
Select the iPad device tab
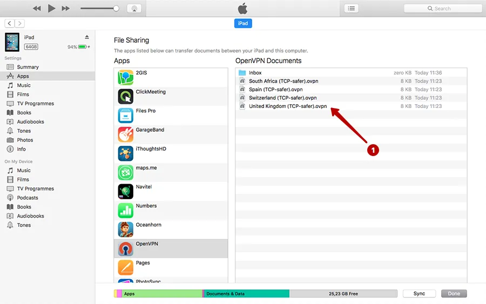point(243,23)
